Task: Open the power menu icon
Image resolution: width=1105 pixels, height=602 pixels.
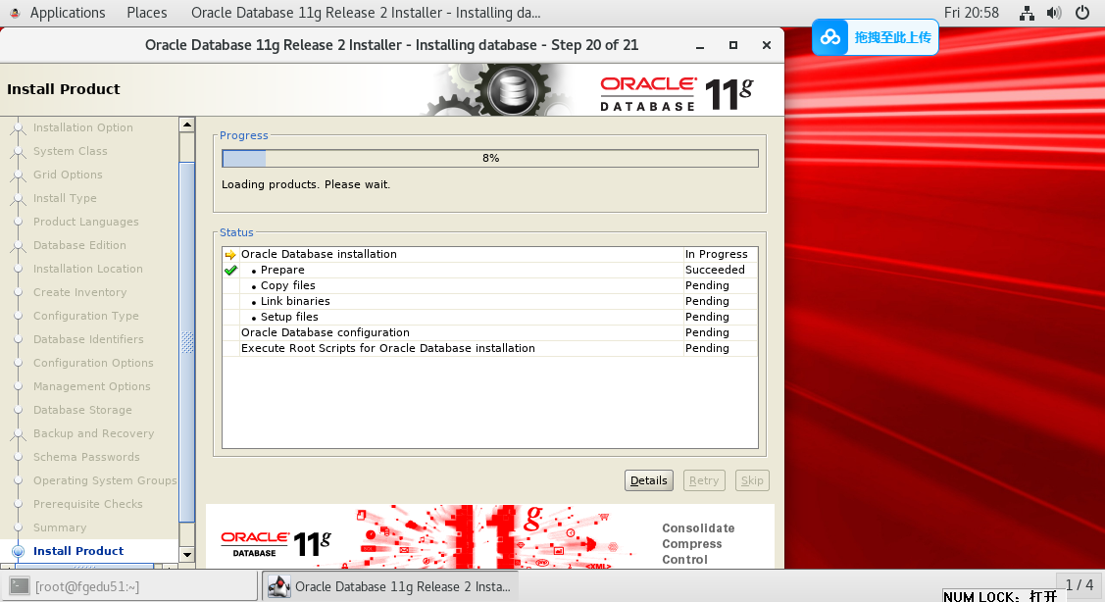Action: click(x=1082, y=13)
